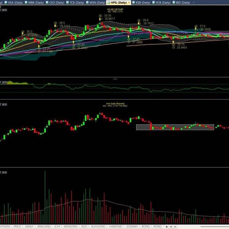Click the chart icon on MBB tab

point(26,3)
